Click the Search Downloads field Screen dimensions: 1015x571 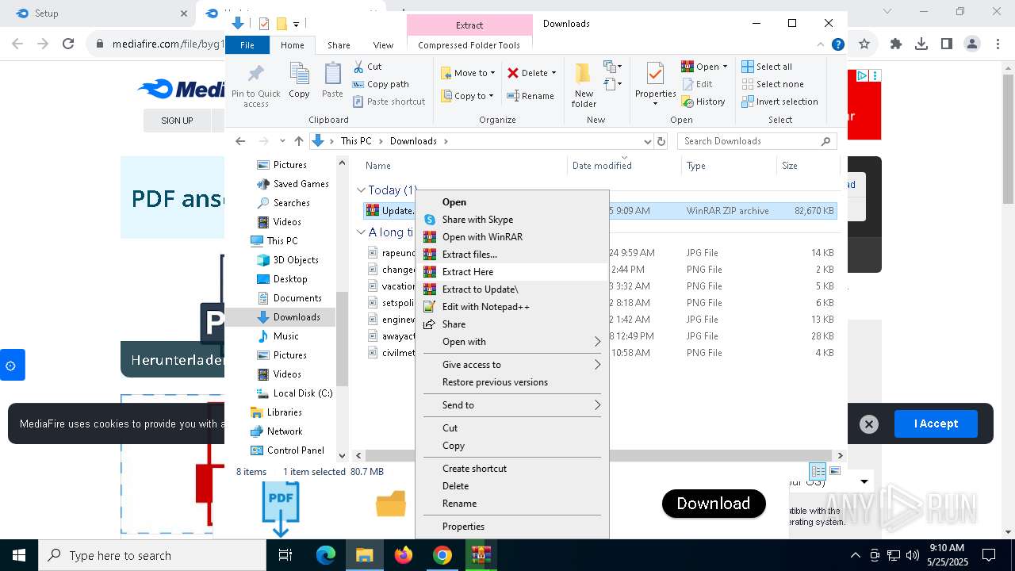tap(757, 141)
